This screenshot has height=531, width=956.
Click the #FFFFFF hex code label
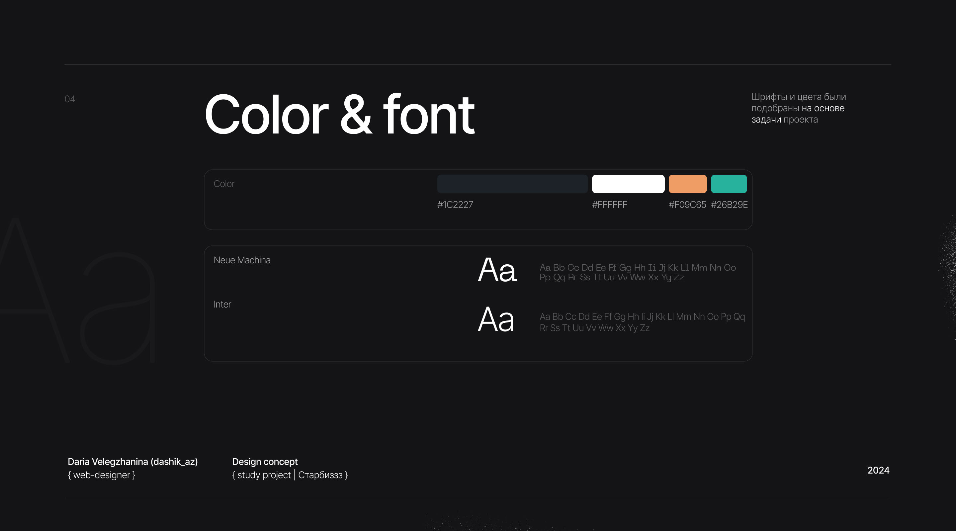tap(609, 205)
